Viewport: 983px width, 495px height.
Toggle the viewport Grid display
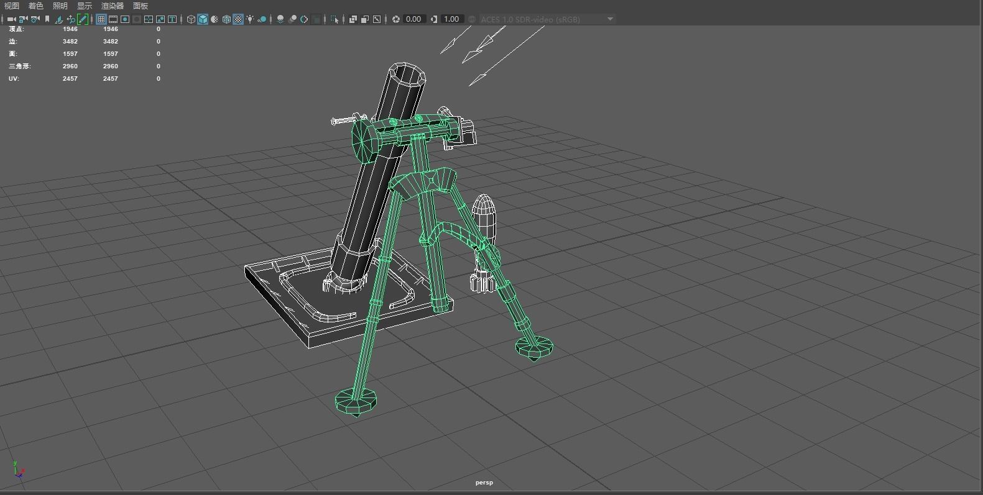tap(101, 19)
